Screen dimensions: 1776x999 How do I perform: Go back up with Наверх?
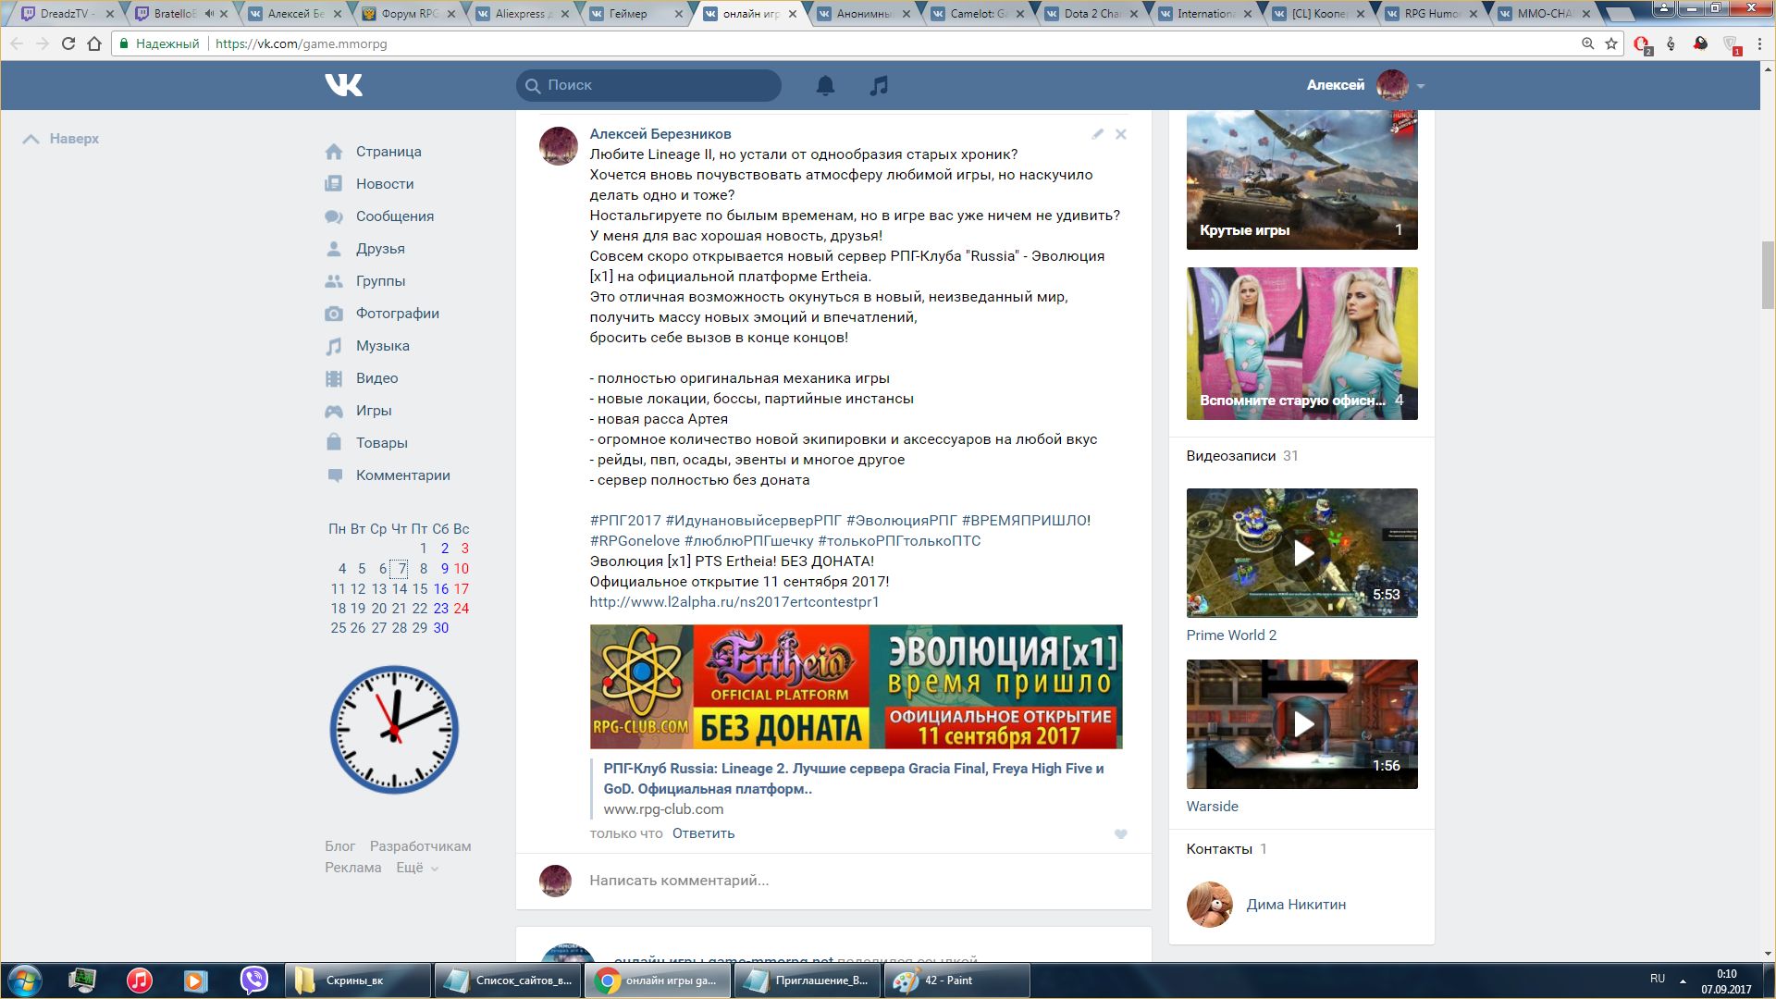coord(61,139)
